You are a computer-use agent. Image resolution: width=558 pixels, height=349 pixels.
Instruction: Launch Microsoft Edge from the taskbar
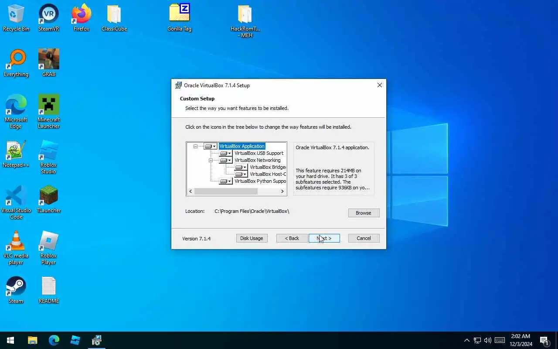pos(54,340)
